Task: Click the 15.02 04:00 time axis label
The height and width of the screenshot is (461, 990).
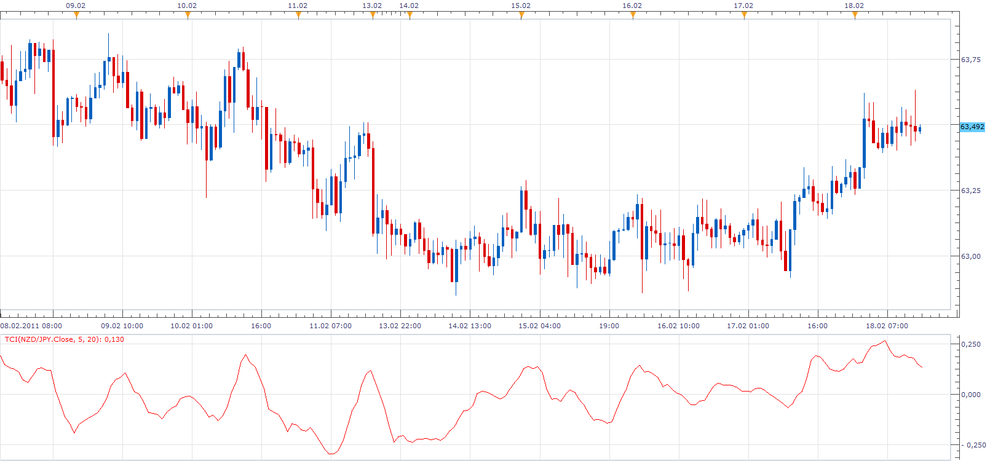Action: [x=539, y=326]
